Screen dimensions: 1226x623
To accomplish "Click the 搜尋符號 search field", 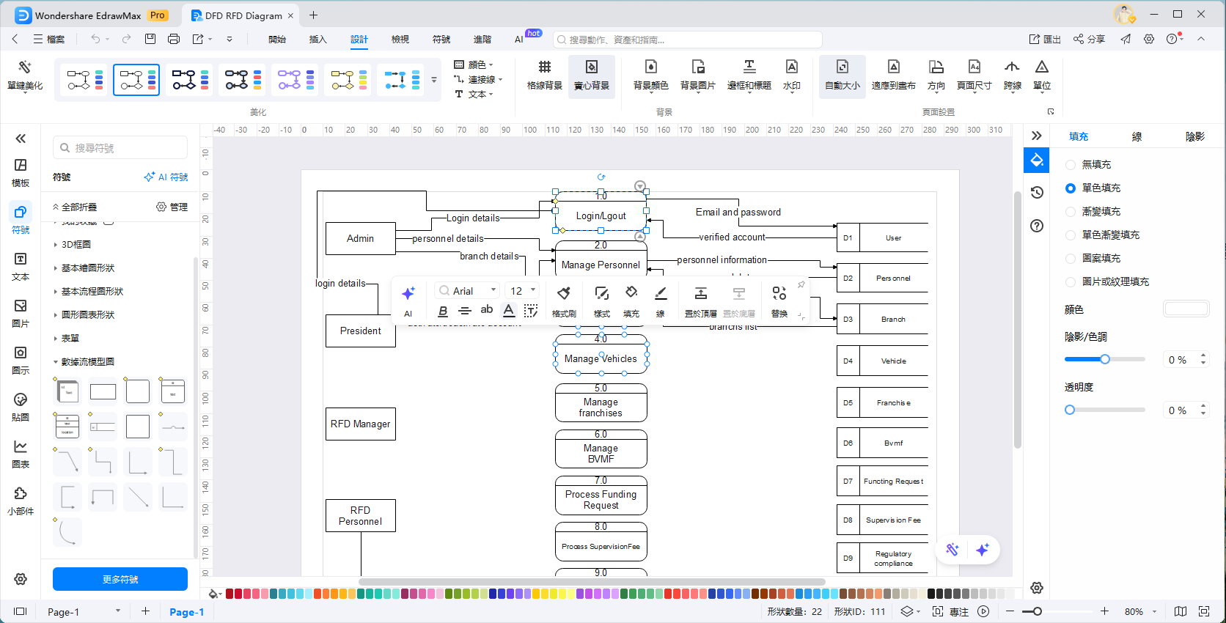I will pos(121,148).
